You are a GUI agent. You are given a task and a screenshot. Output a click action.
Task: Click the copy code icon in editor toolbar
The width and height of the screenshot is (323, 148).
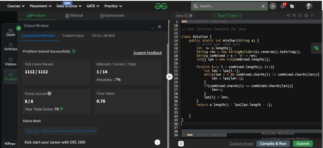click(x=288, y=16)
